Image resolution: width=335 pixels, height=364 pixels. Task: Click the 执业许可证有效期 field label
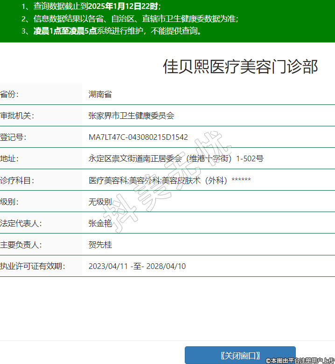(x=32, y=266)
